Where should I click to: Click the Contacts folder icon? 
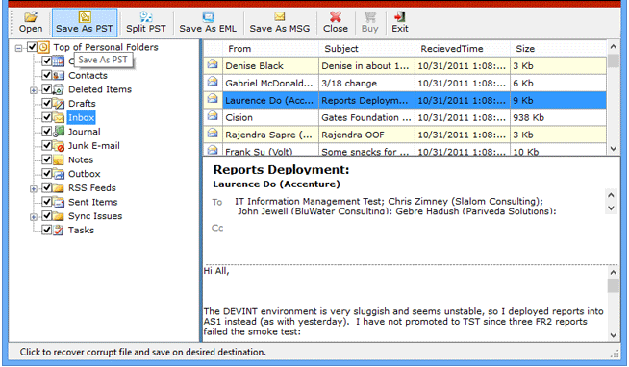pos(58,75)
